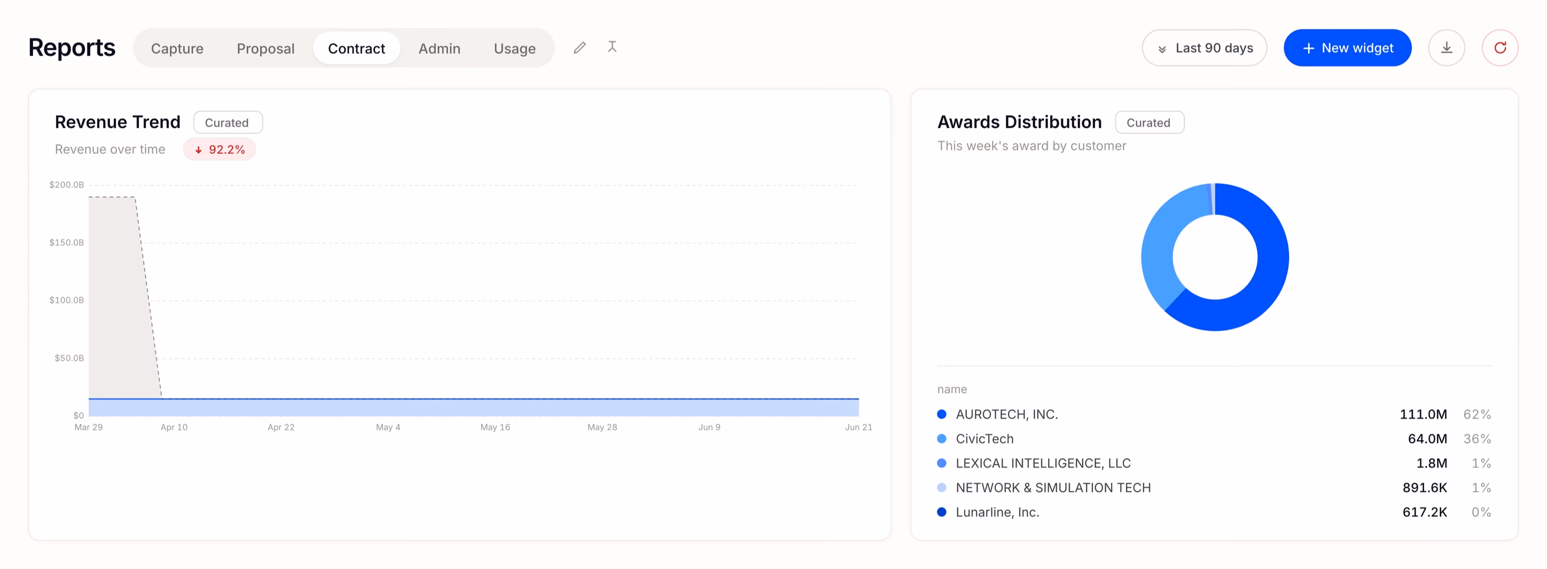The height and width of the screenshot is (569, 1547).
Task: Click the 64.0M award value
Action: tap(1427, 439)
